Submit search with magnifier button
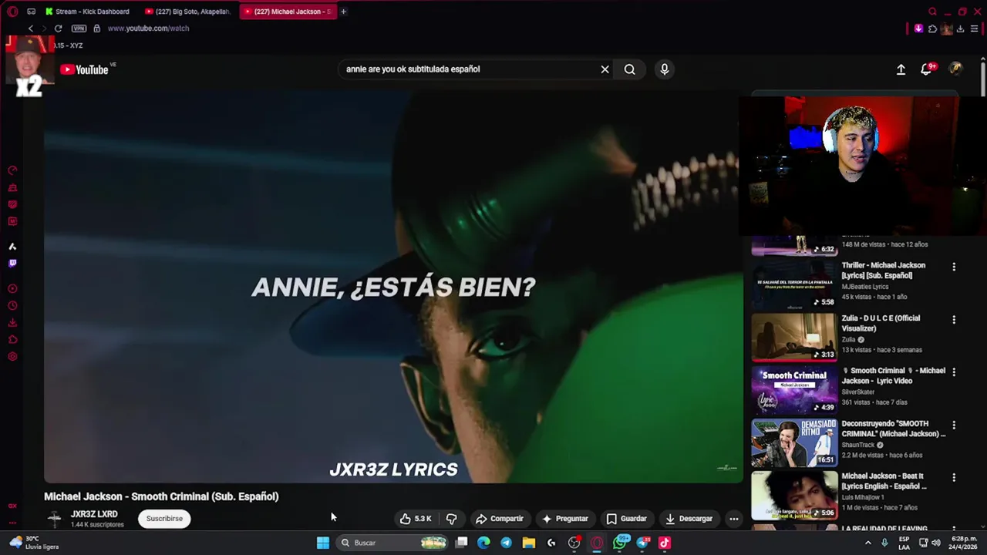The image size is (987, 555). [x=630, y=69]
